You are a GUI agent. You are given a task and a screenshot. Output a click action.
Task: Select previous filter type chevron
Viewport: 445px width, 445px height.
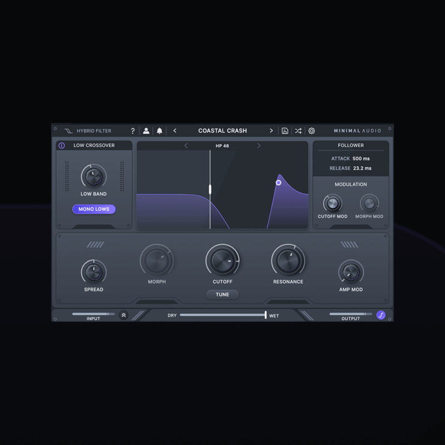(186, 146)
